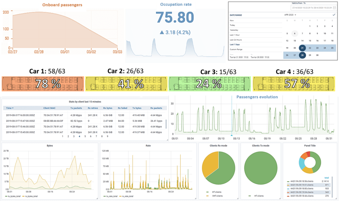This screenshot has height=201, width=339.
Task: Open the Panel Title panel menu
Action: [309, 146]
